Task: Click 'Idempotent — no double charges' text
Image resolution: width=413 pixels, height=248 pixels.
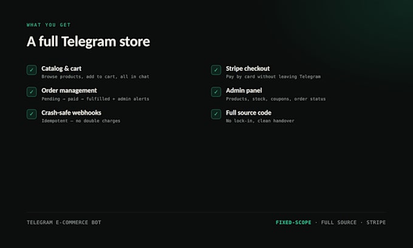Action: (81, 121)
